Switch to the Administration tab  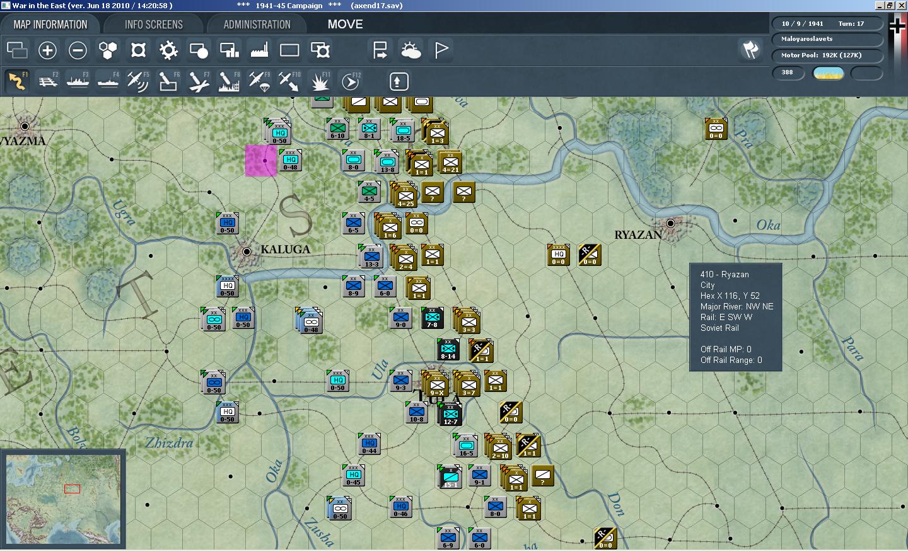pyautogui.click(x=257, y=25)
